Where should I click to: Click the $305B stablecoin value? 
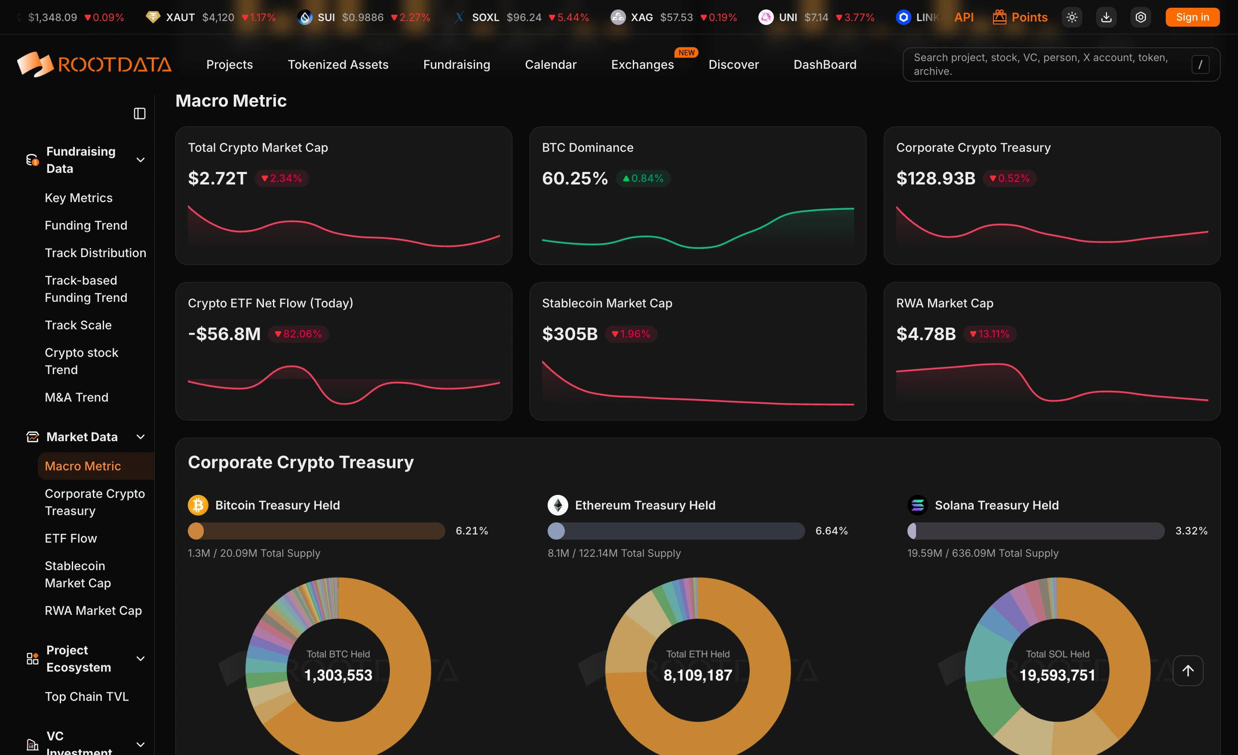coord(570,334)
